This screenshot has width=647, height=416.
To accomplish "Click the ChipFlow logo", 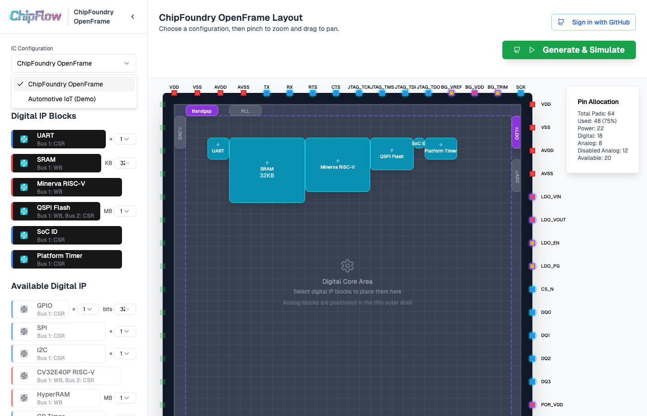I will 35,17.
